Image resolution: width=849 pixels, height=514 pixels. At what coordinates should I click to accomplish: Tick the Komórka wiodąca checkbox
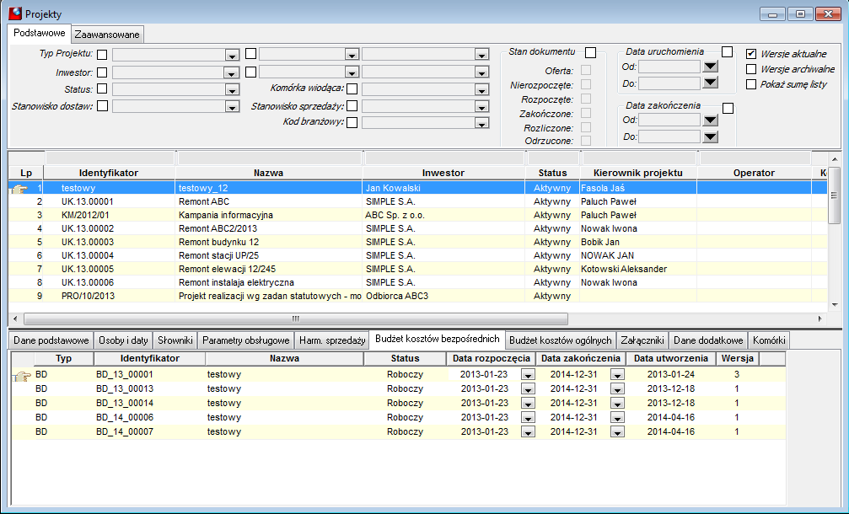(x=352, y=89)
